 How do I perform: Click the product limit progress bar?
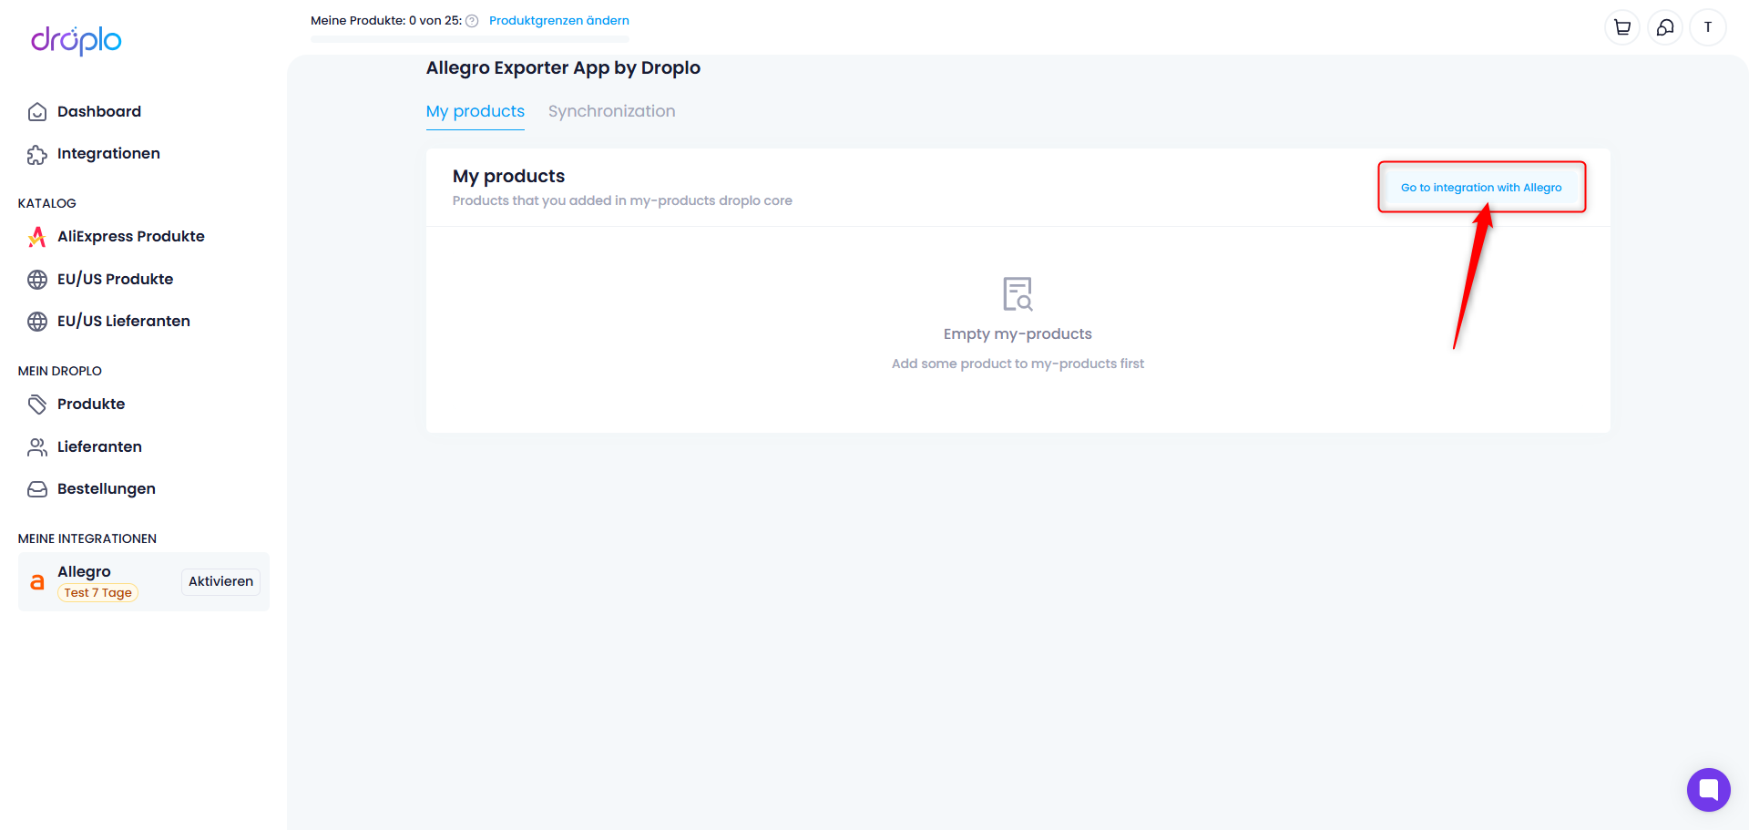click(x=470, y=39)
